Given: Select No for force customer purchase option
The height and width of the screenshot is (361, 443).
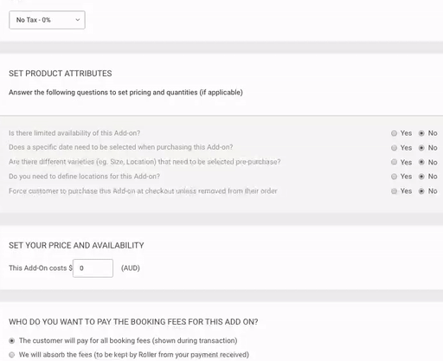Looking at the screenshot, I should click(421, 191).
